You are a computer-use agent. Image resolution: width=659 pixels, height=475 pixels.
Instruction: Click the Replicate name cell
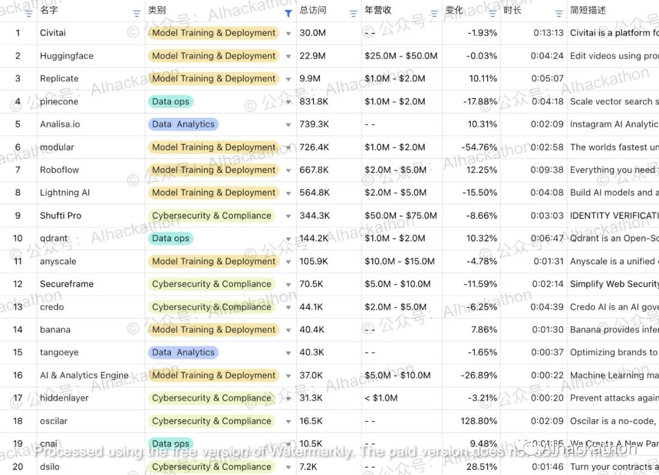(x=91, y=79)
